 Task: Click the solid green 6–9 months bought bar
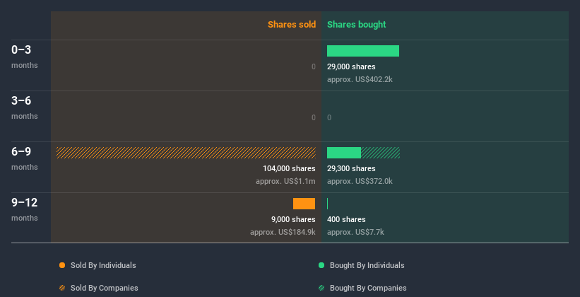(x=344, y=153)
